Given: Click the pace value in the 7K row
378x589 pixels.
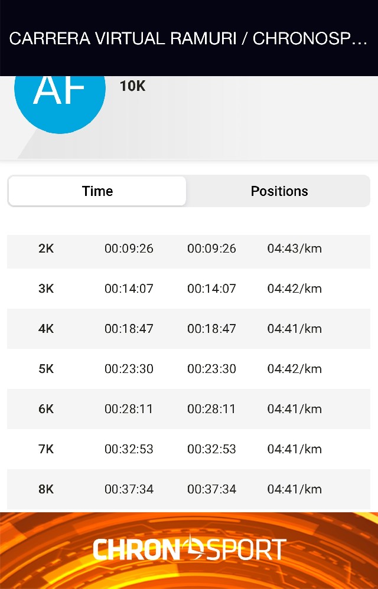Looking at the screenshot, I should 294,449.
